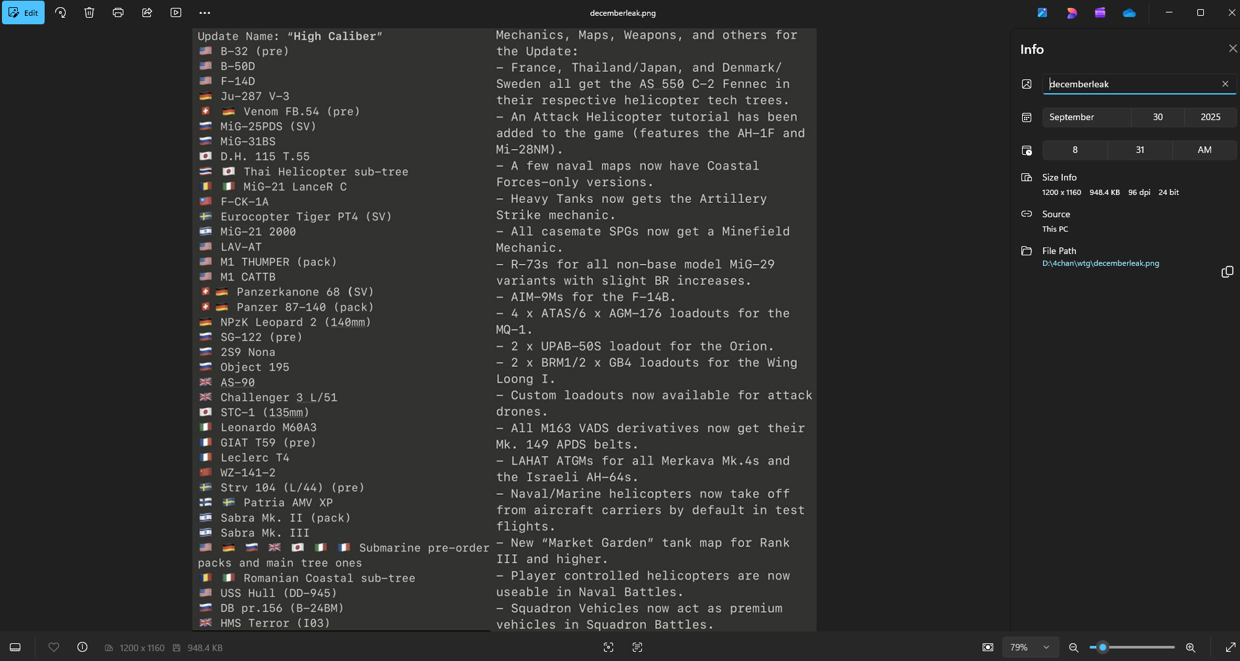
Task: Click the OneDrive cloud icon
Action: (x=1129, y=12)
